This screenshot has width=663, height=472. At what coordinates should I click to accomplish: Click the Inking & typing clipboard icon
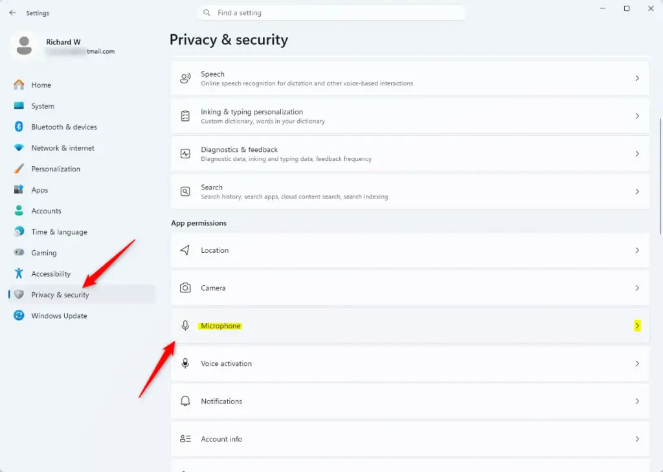(x=185, y=116)
